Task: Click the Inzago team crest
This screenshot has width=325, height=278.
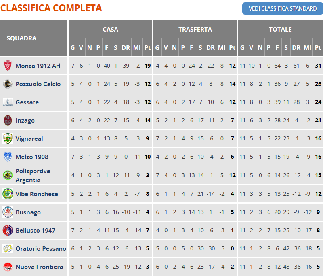Action: (x=8, y=120)
